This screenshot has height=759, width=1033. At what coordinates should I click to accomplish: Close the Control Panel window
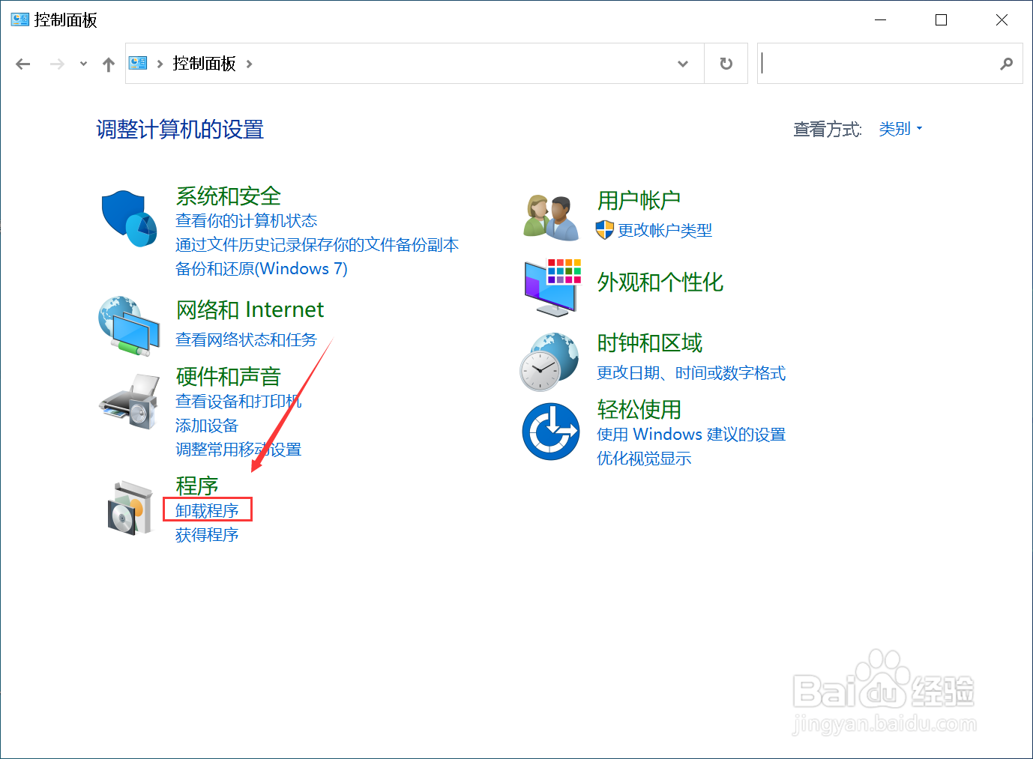[x=1002, y=20]
